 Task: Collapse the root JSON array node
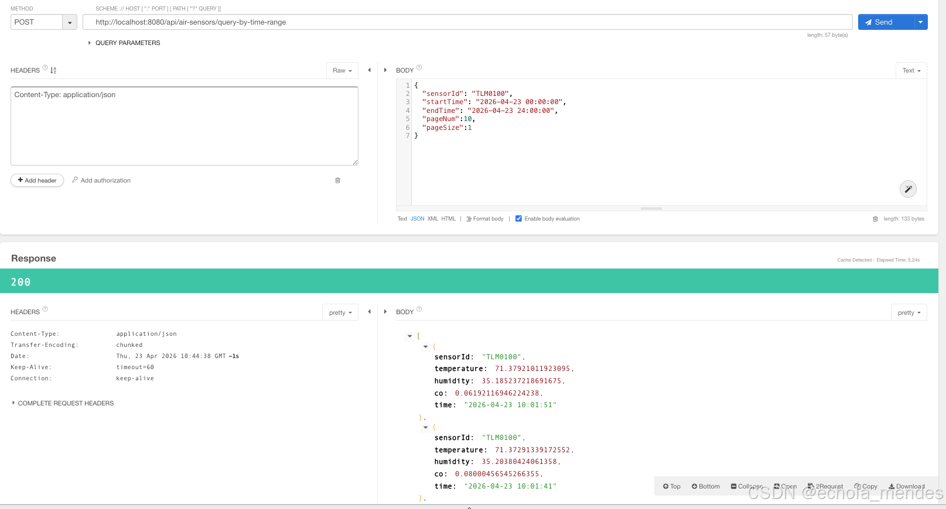point(409,336)
